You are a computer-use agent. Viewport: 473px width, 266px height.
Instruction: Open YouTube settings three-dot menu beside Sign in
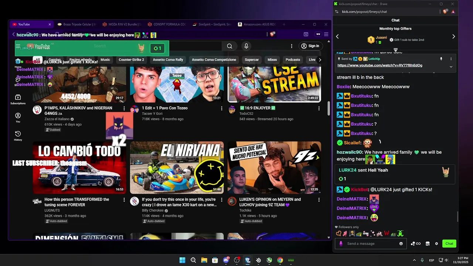point(292,46)
